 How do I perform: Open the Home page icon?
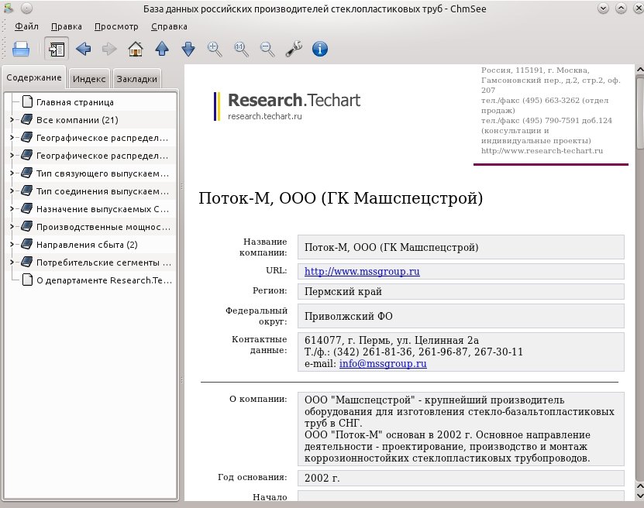136,50
